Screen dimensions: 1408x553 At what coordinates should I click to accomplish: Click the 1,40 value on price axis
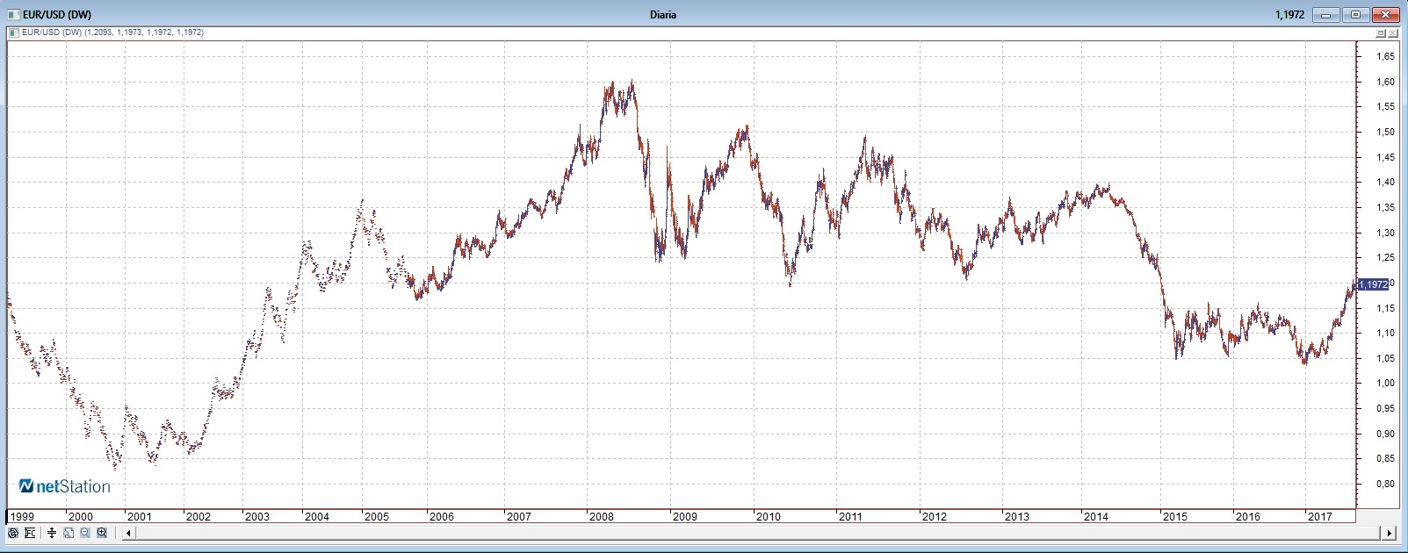[x=1385, y=183]
